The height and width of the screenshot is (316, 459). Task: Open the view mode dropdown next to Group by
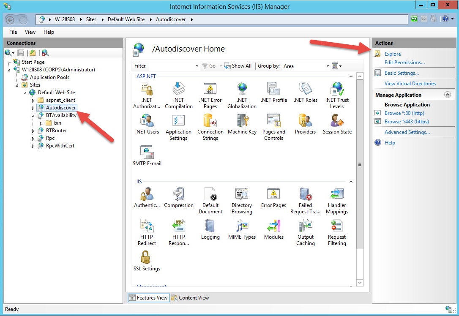pyautogui.click(x=336, y=66)
